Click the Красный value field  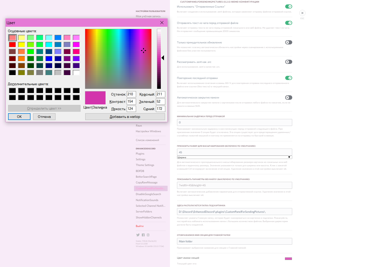click(x=161, y=94)
